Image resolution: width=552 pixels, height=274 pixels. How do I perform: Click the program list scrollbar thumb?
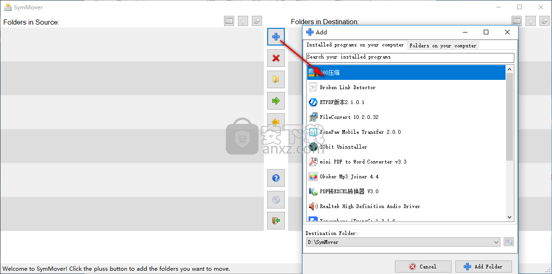510,117
